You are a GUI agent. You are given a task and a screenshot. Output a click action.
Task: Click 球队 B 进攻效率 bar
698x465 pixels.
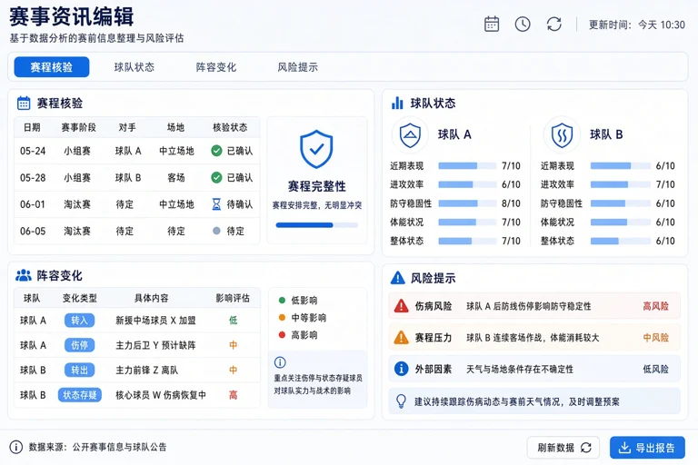[x=621, y=184]
